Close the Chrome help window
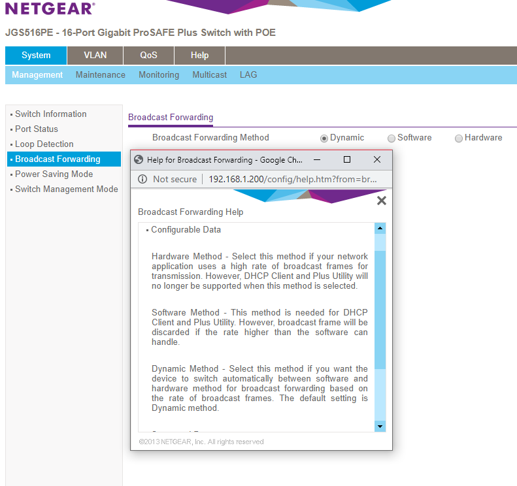The image size is (517, 486). [x=377, y=159]
